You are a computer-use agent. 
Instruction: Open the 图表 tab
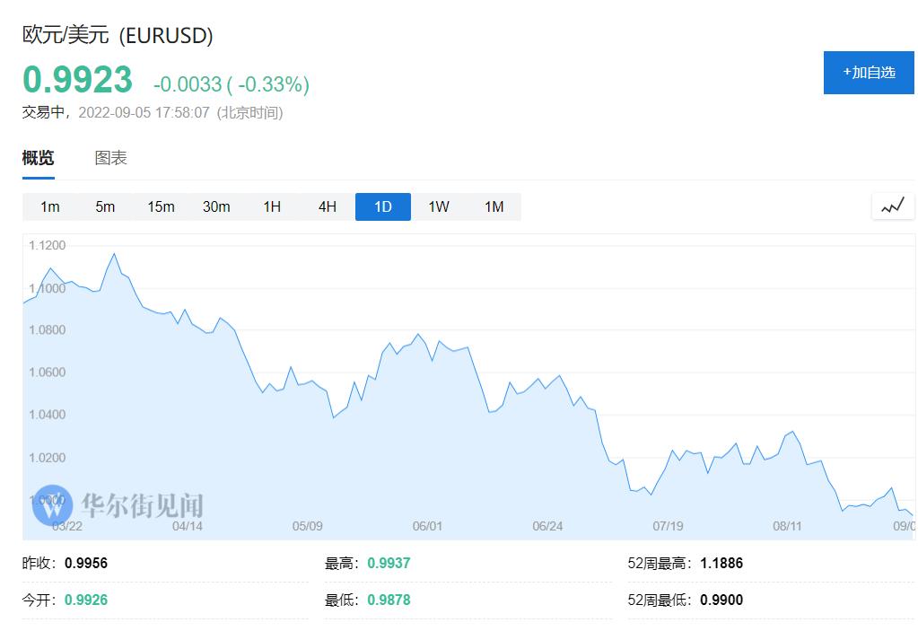tap(111, 158)
